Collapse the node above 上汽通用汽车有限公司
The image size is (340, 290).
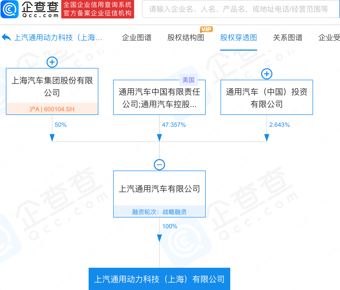click(159, 165)
